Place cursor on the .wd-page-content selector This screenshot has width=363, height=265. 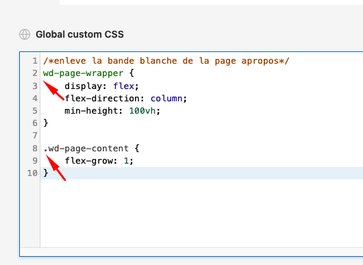pyautogui.click(x=86, y=149)
